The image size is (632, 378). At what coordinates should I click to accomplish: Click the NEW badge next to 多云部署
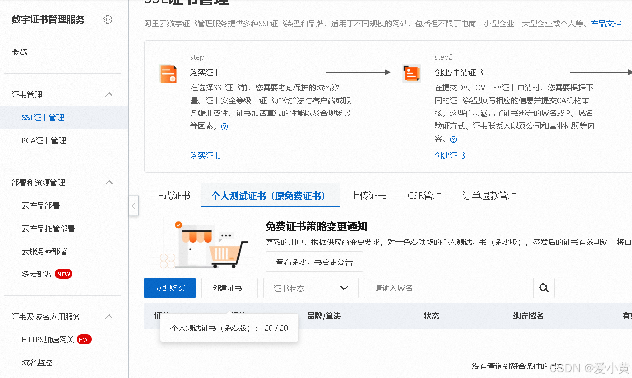(x=64, y=274)
